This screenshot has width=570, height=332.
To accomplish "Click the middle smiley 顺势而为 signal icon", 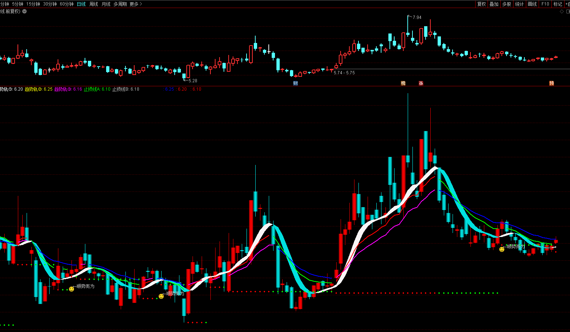I will coord(161,296).
